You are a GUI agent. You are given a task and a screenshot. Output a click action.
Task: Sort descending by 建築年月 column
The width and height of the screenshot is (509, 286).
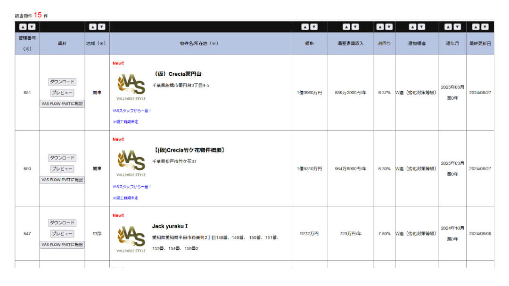(x=457, y=27)
